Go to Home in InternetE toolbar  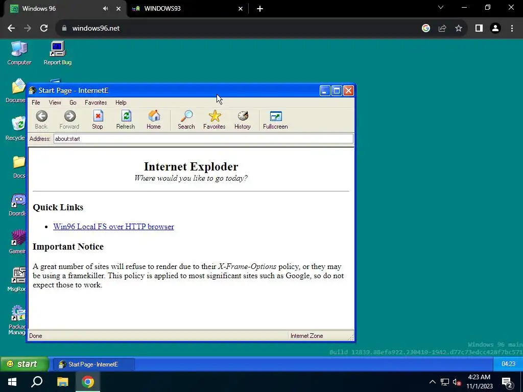pyautogui.click(x=153, y=119)
